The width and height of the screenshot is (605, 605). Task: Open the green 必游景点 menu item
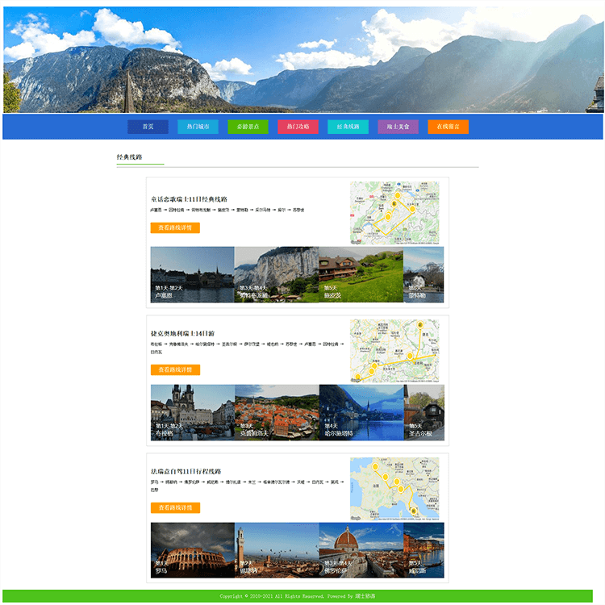tap(248, 127)
